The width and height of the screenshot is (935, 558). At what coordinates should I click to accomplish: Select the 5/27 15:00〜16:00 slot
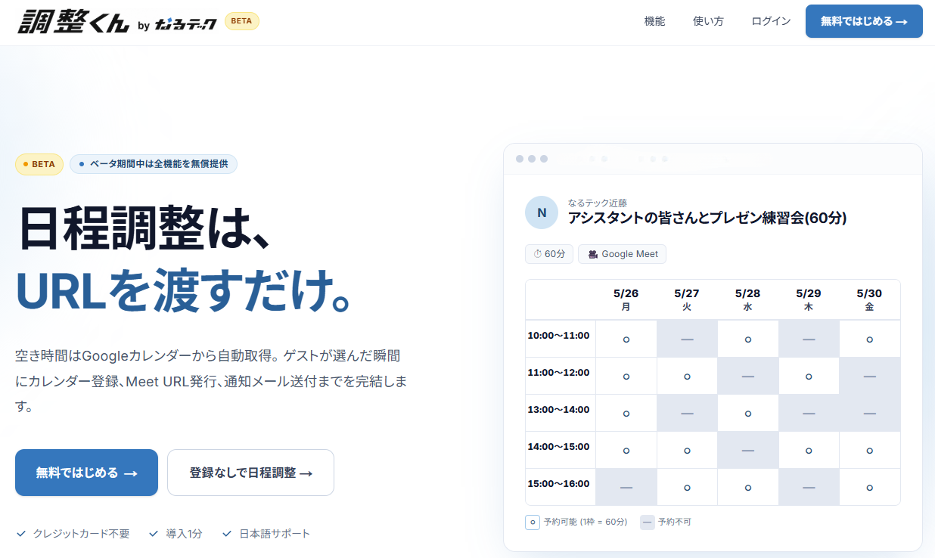point(687,488)
